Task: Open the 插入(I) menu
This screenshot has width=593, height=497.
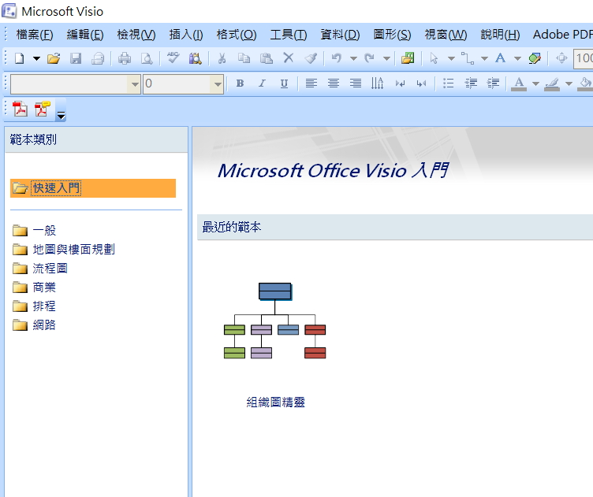Action: tap(186, 35)
